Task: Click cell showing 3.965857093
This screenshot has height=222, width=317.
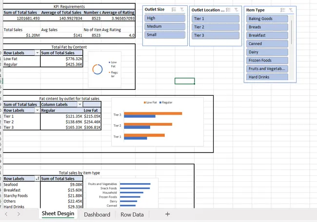Action: click(119, 18)
